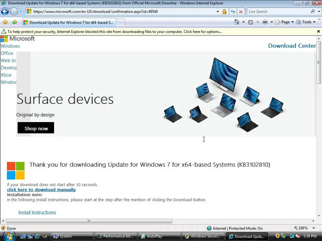Viewport: 322px width, 241px height.
Task: Click the muted volume tray icon
Action: tap(298, 236)
